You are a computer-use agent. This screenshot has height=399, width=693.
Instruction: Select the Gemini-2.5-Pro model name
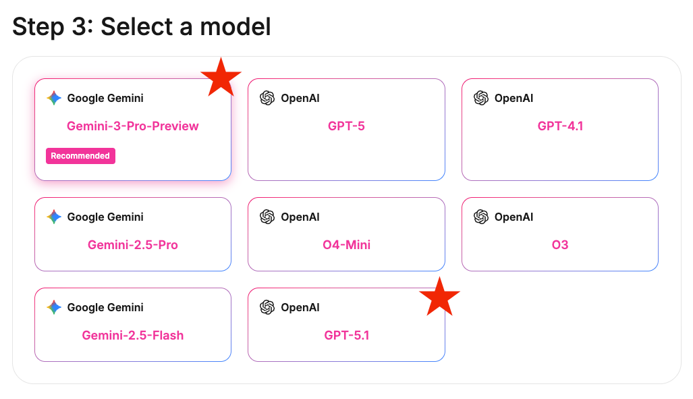click(133, 245)
